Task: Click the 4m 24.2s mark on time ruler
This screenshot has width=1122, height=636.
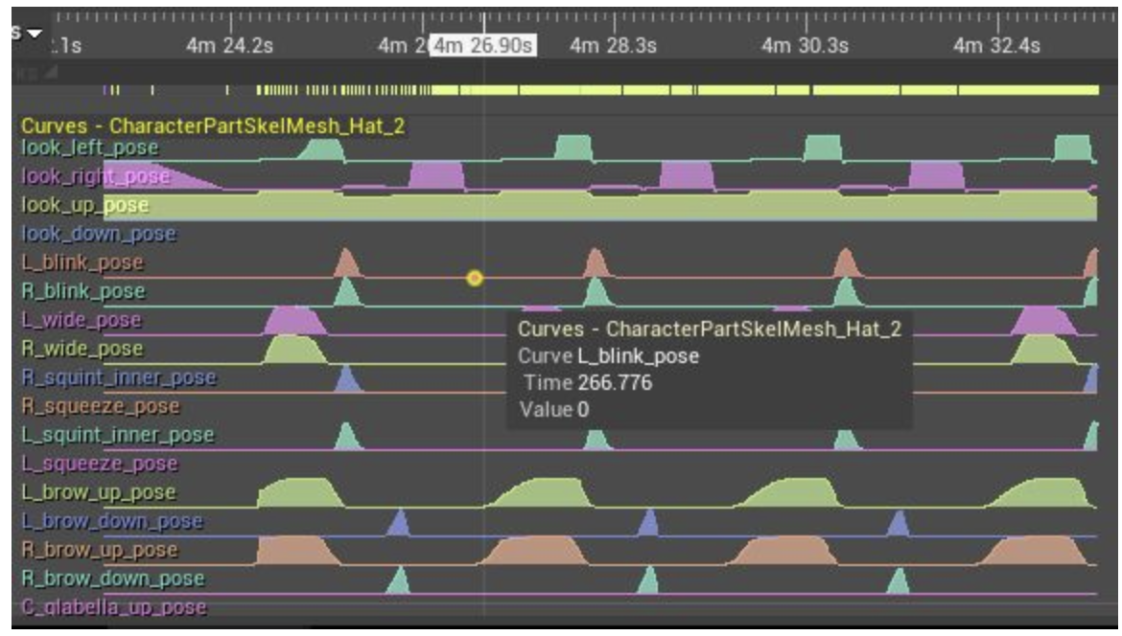Action: pos(229,46)
